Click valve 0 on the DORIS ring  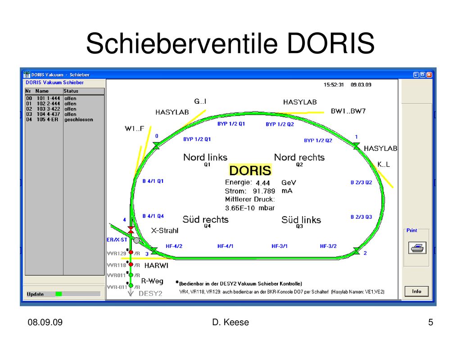click(156, 145)
